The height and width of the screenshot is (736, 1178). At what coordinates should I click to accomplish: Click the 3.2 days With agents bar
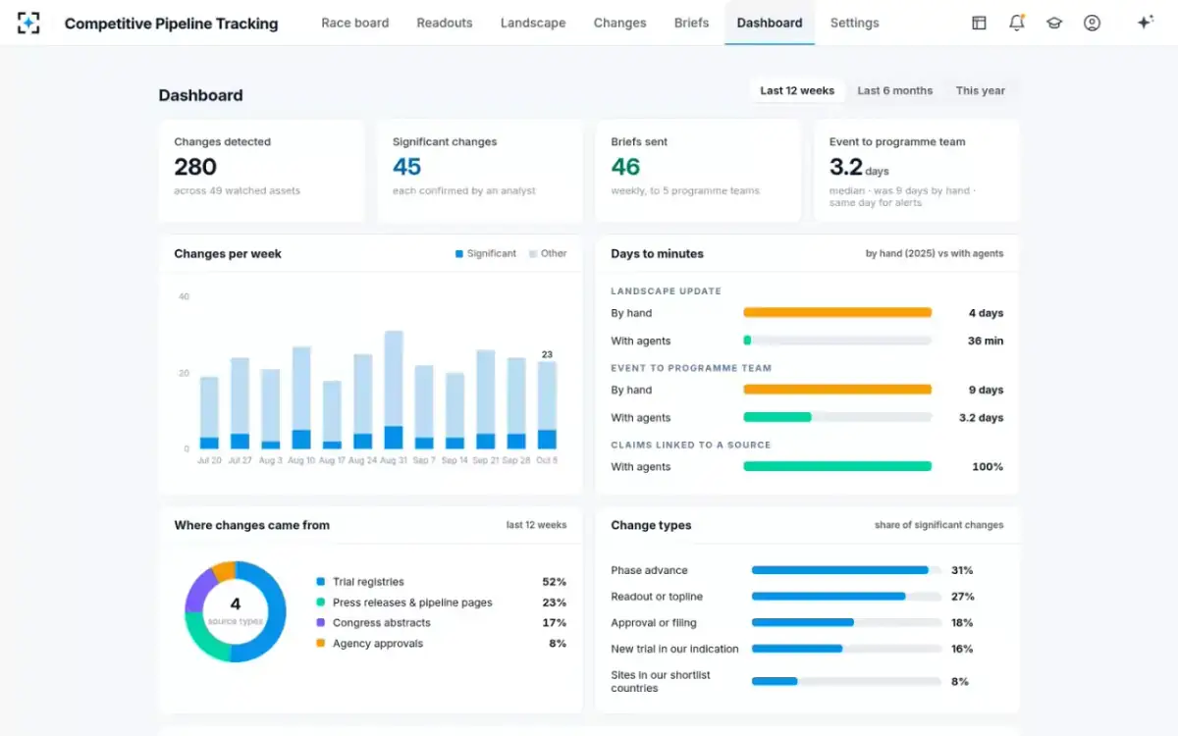pos(837,417)
